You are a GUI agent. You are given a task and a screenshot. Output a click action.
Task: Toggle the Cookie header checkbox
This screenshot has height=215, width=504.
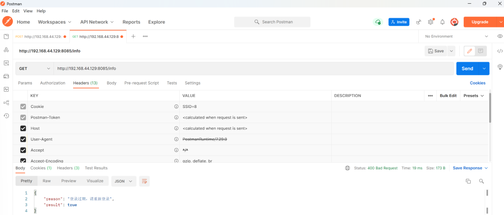(23, 106)
